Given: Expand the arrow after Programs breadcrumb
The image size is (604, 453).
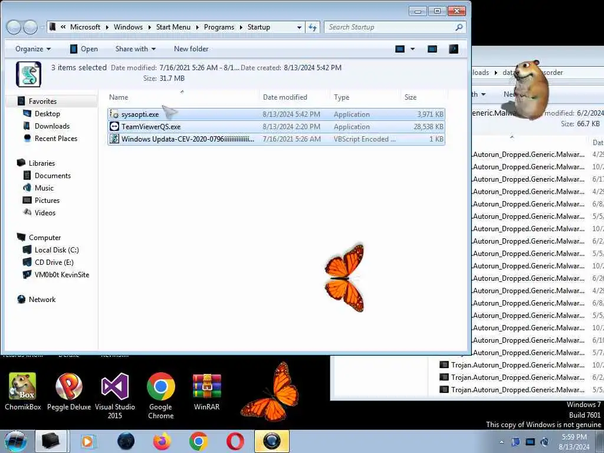Looking at the screenshot, I should pos(241,27).
